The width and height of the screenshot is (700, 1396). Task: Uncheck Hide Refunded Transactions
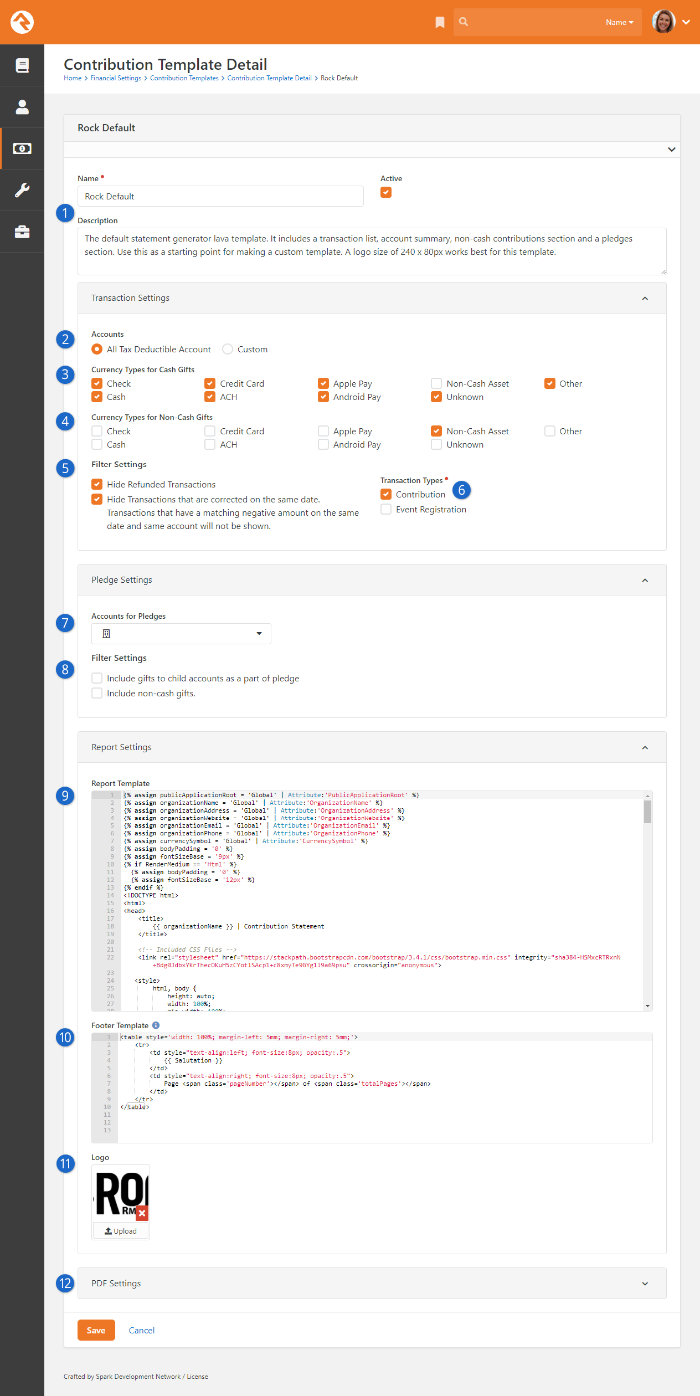(97, 484)
